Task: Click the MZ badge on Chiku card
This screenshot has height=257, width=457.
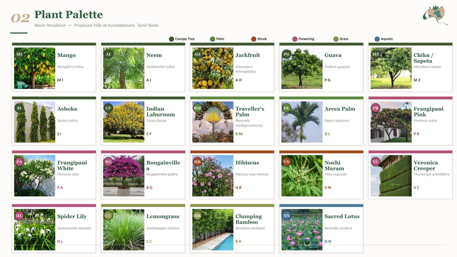Action: 376,54
